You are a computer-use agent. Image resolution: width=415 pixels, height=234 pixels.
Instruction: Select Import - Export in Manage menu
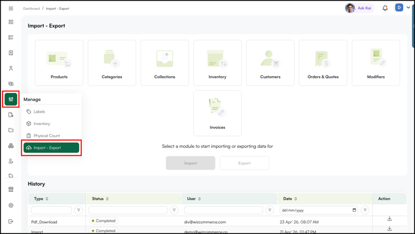(x=51, y=147)
